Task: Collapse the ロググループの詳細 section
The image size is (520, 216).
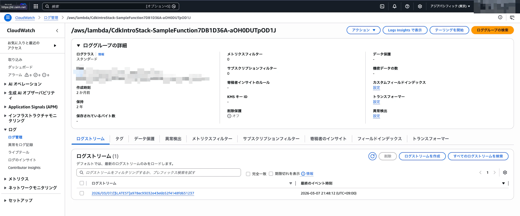Action: (x=78, y=46)
